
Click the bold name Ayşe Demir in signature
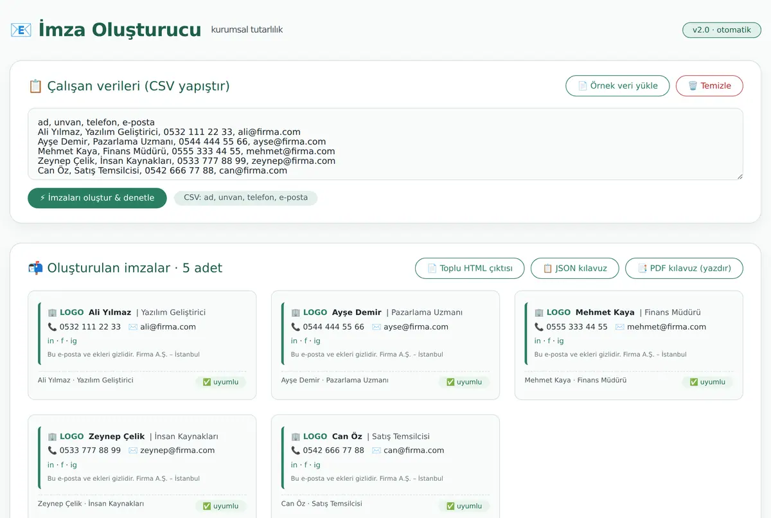[357, 312]
